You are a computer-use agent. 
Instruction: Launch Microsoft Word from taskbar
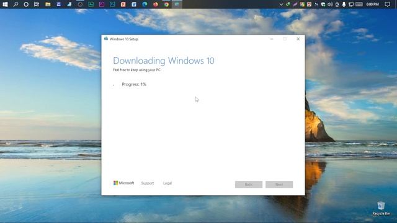(x=134, y=4)
